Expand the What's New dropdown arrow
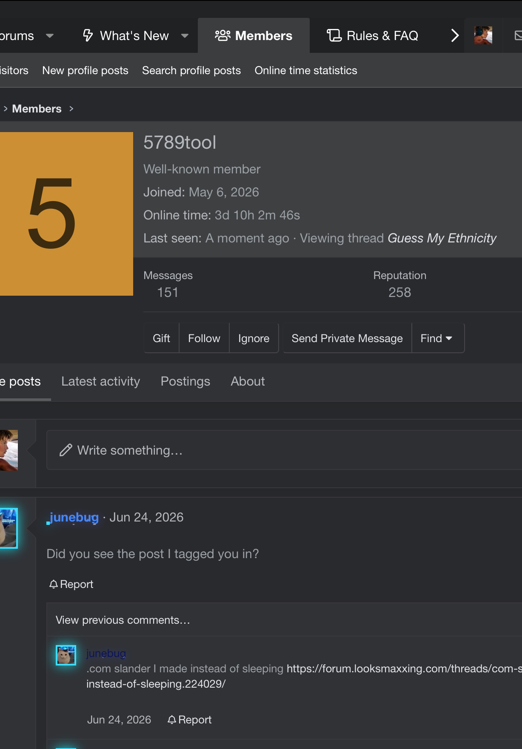This screenshot has height=749, width=522. point(185,36)
